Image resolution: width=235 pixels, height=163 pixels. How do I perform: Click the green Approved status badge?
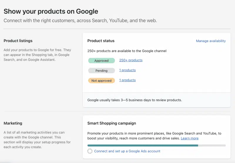(x=101, y=61)
